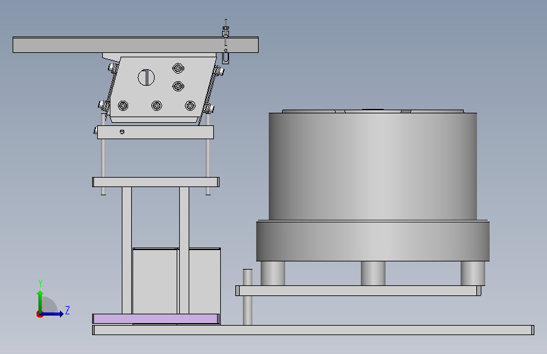Click the Y axis label on the triad
Screen dimensions: 547x354
point(40,283)
